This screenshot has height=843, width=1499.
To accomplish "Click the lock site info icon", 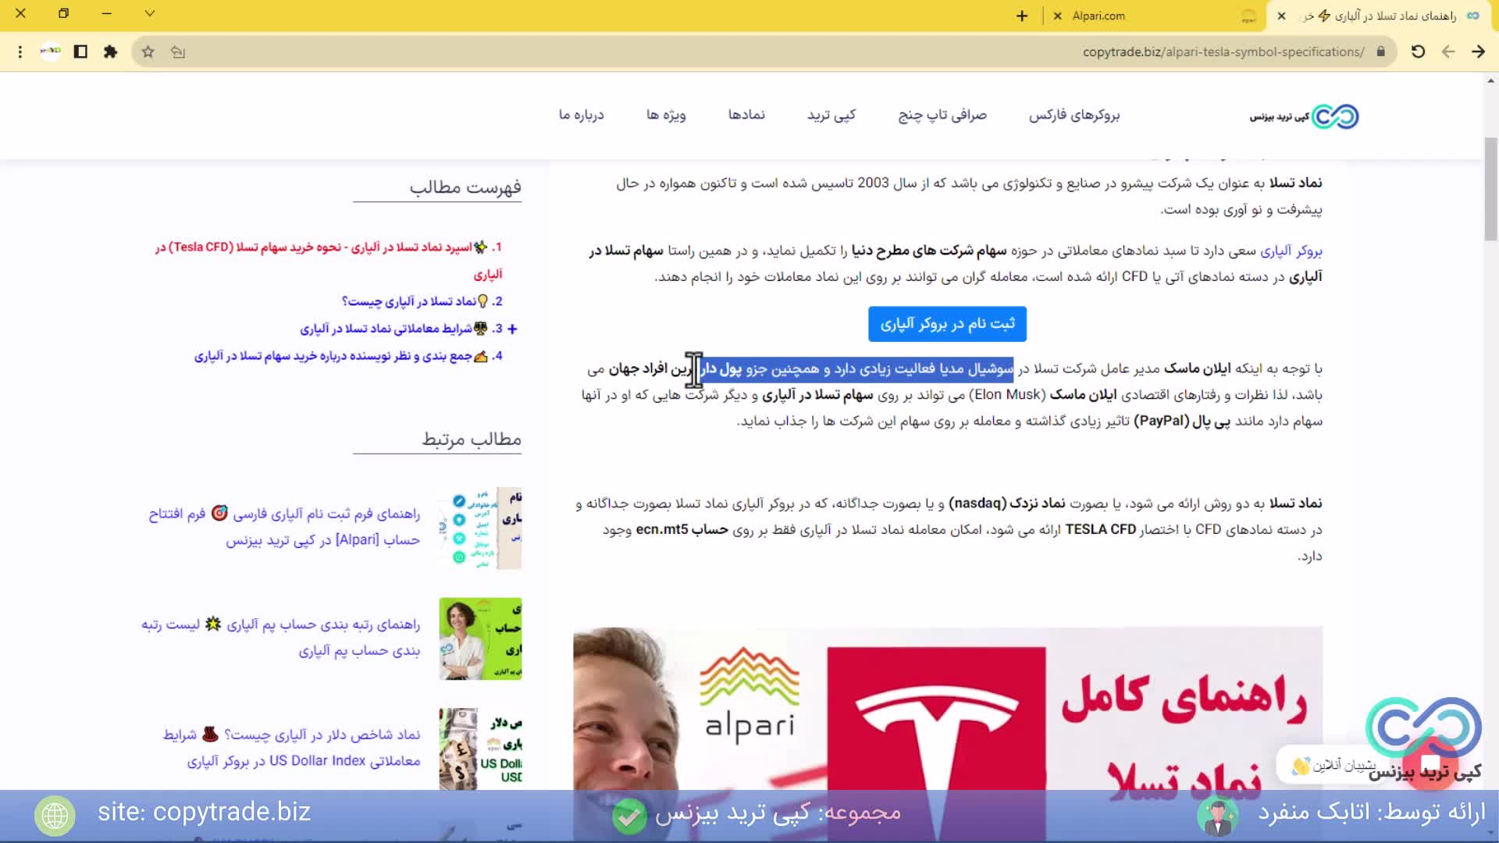I will click(x=1380, y=52).
